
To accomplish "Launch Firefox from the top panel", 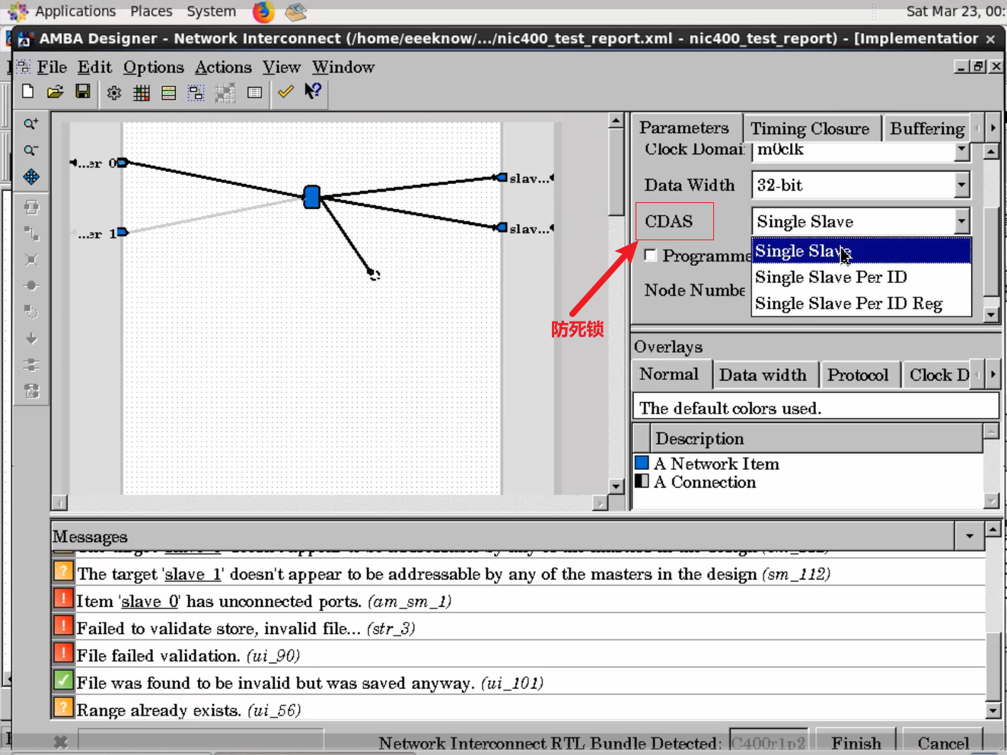I will point(263,11).
